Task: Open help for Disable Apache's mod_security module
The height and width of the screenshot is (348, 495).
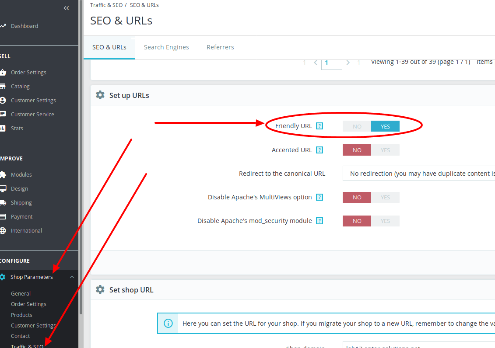Action: [319, 221]
